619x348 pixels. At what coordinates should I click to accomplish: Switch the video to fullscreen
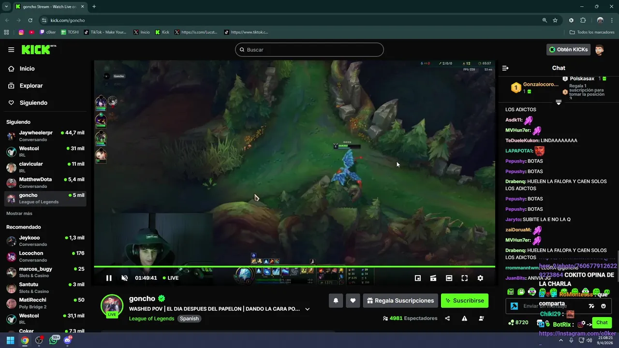pyautogui.click(x=464, y=278)
